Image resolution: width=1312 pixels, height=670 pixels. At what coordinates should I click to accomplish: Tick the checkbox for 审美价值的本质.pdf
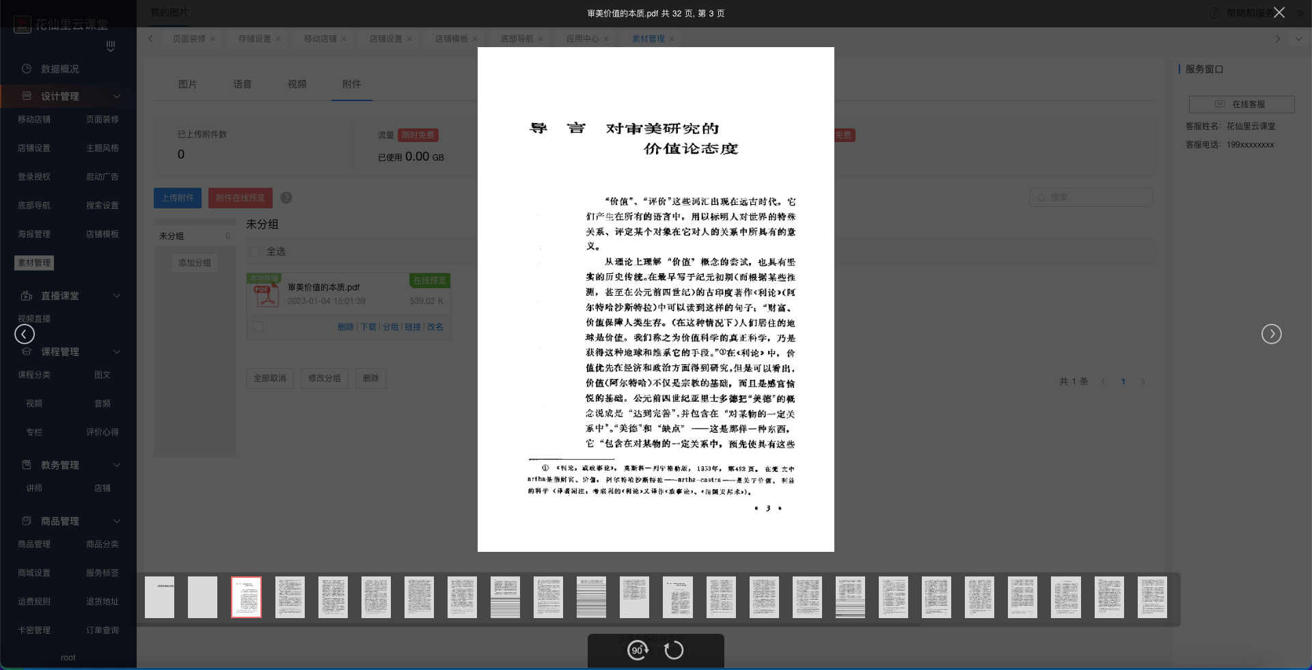[x=258, y=326]
